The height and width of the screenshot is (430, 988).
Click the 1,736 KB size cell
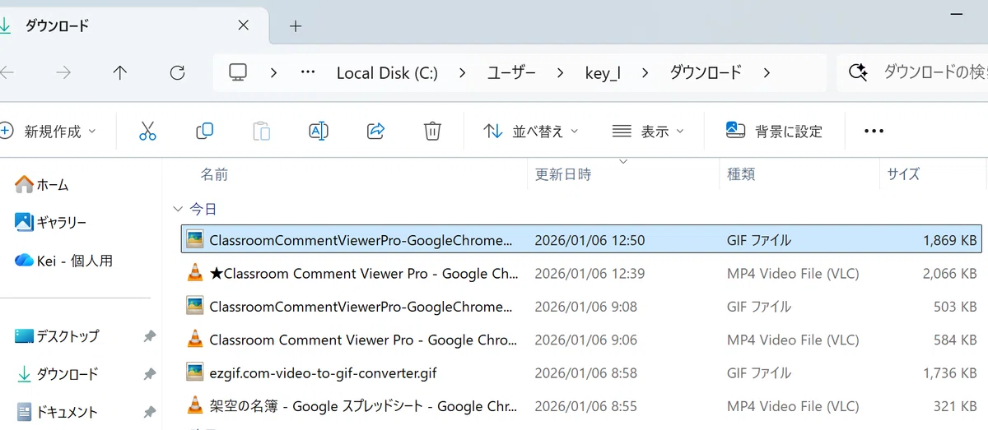click(950, 372)
